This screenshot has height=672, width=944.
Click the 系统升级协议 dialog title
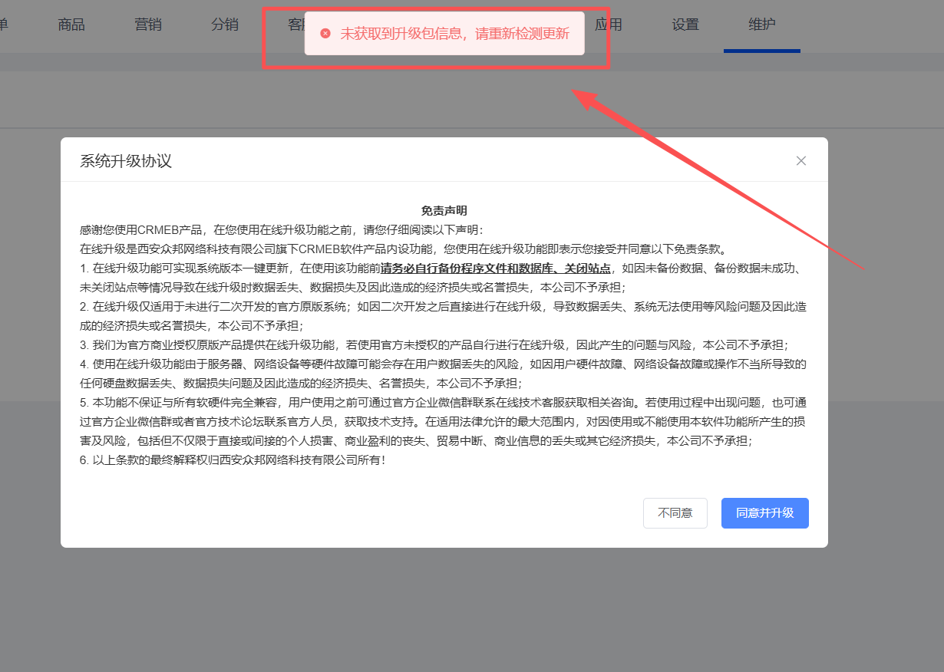click(x=126, y=161)
